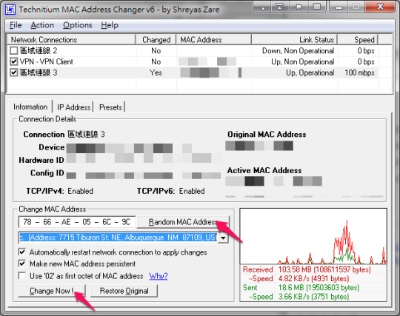Click the last MAC octet field 9C

coord(126,222)
